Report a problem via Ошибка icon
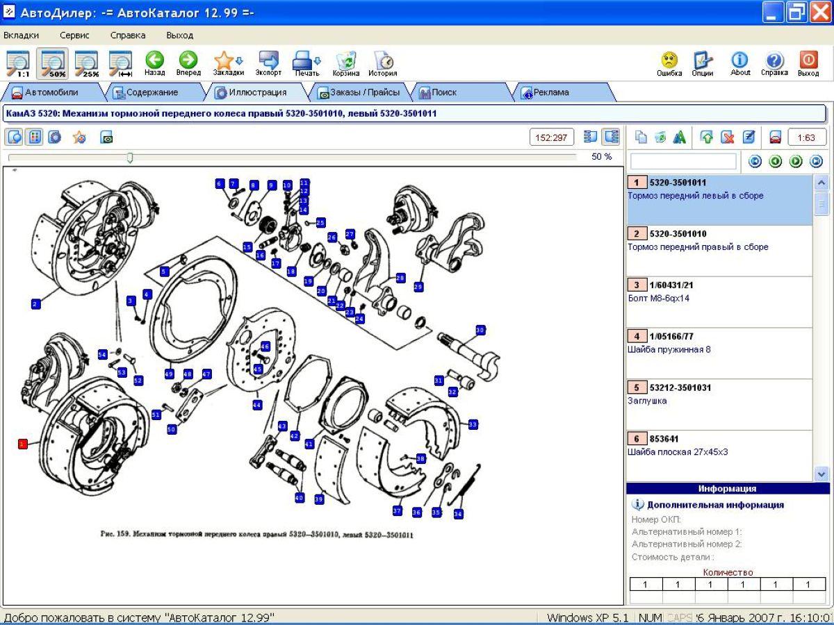834x625 pixels. (669, 64)
